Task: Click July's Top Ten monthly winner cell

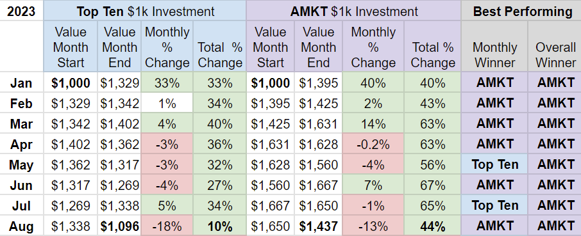Action: (494, 205)
